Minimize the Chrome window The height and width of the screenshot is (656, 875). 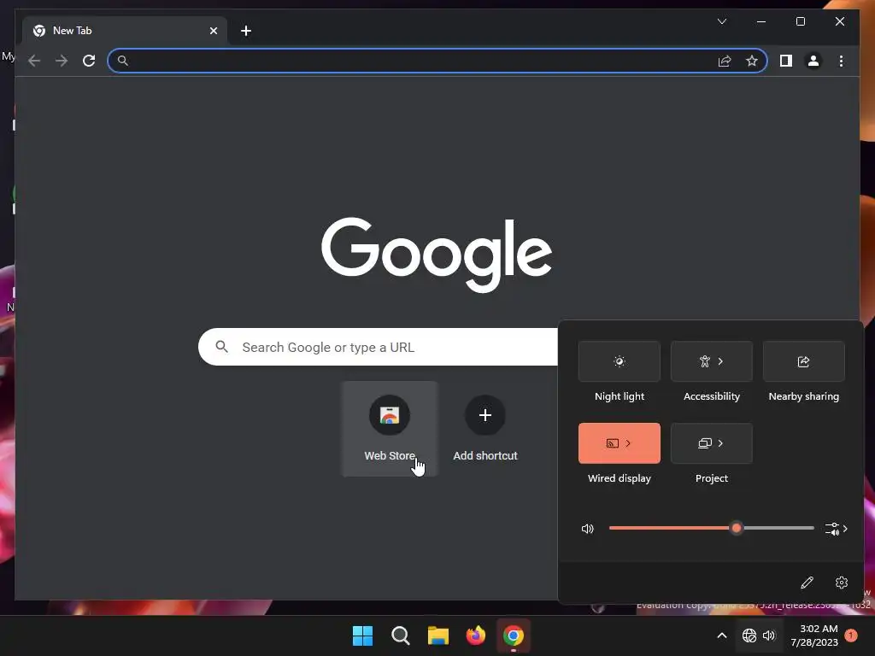tap(761, 21)
